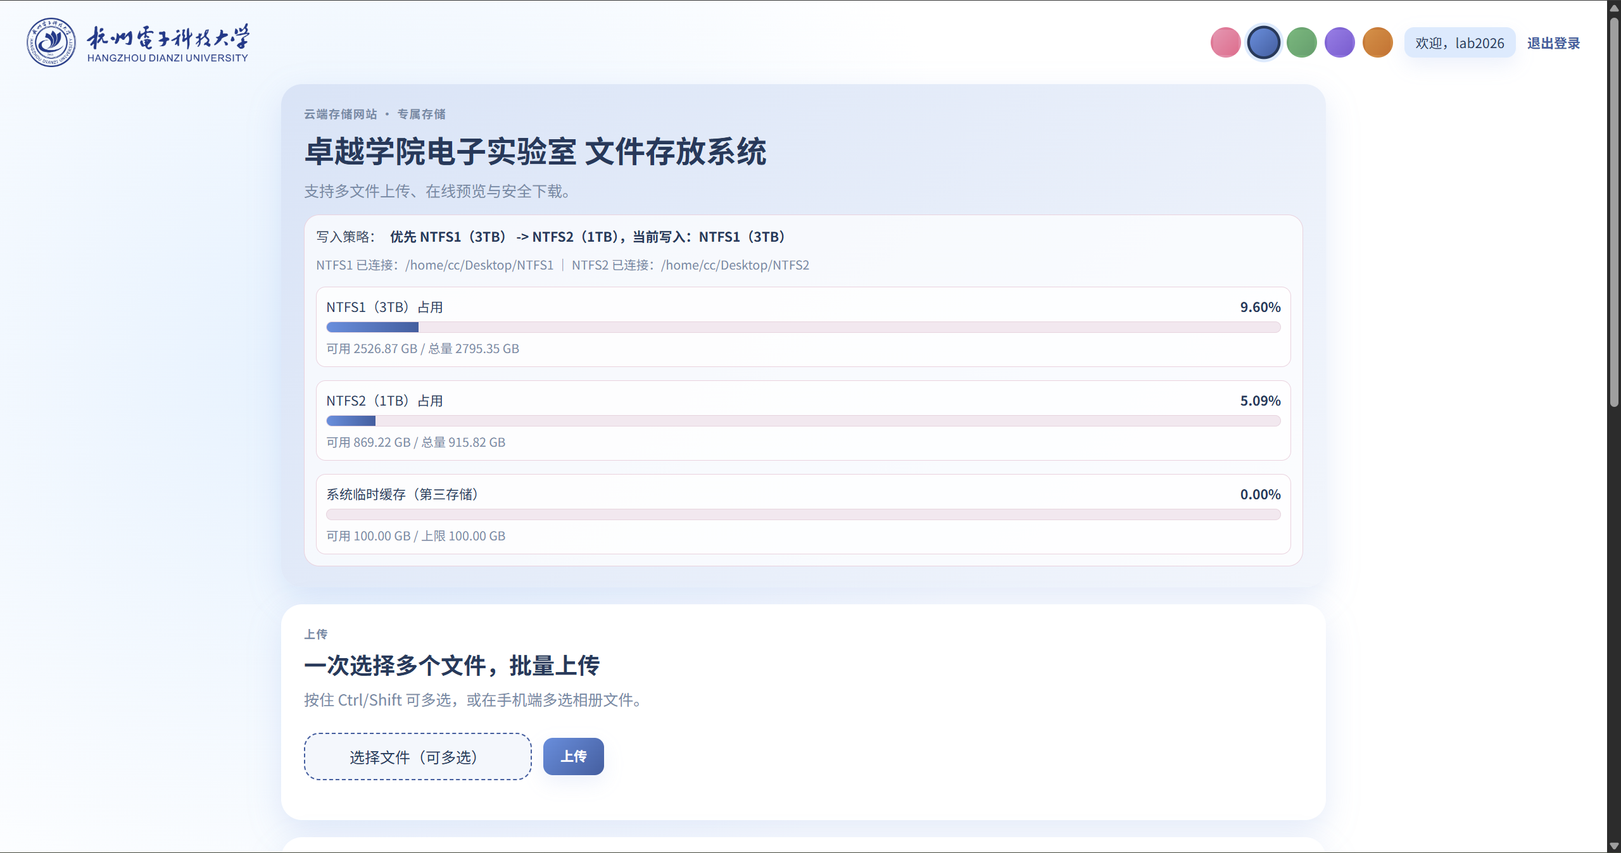This screenshot has width=1621, height=853.
Task: Select the blue theme color swatch
Action: [1263, 43]
